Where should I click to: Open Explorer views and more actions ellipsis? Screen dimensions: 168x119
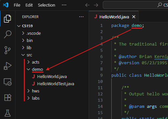point(81,17)
